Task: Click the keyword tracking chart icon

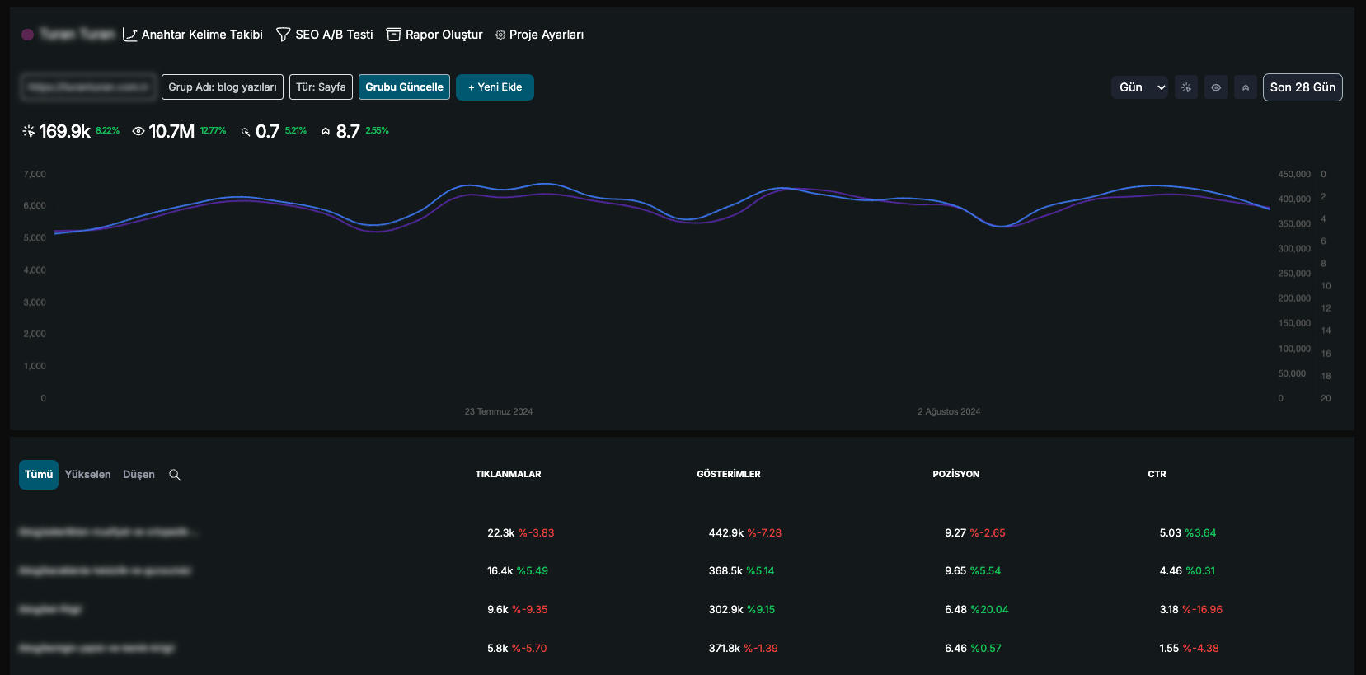Action: (129, 35)
